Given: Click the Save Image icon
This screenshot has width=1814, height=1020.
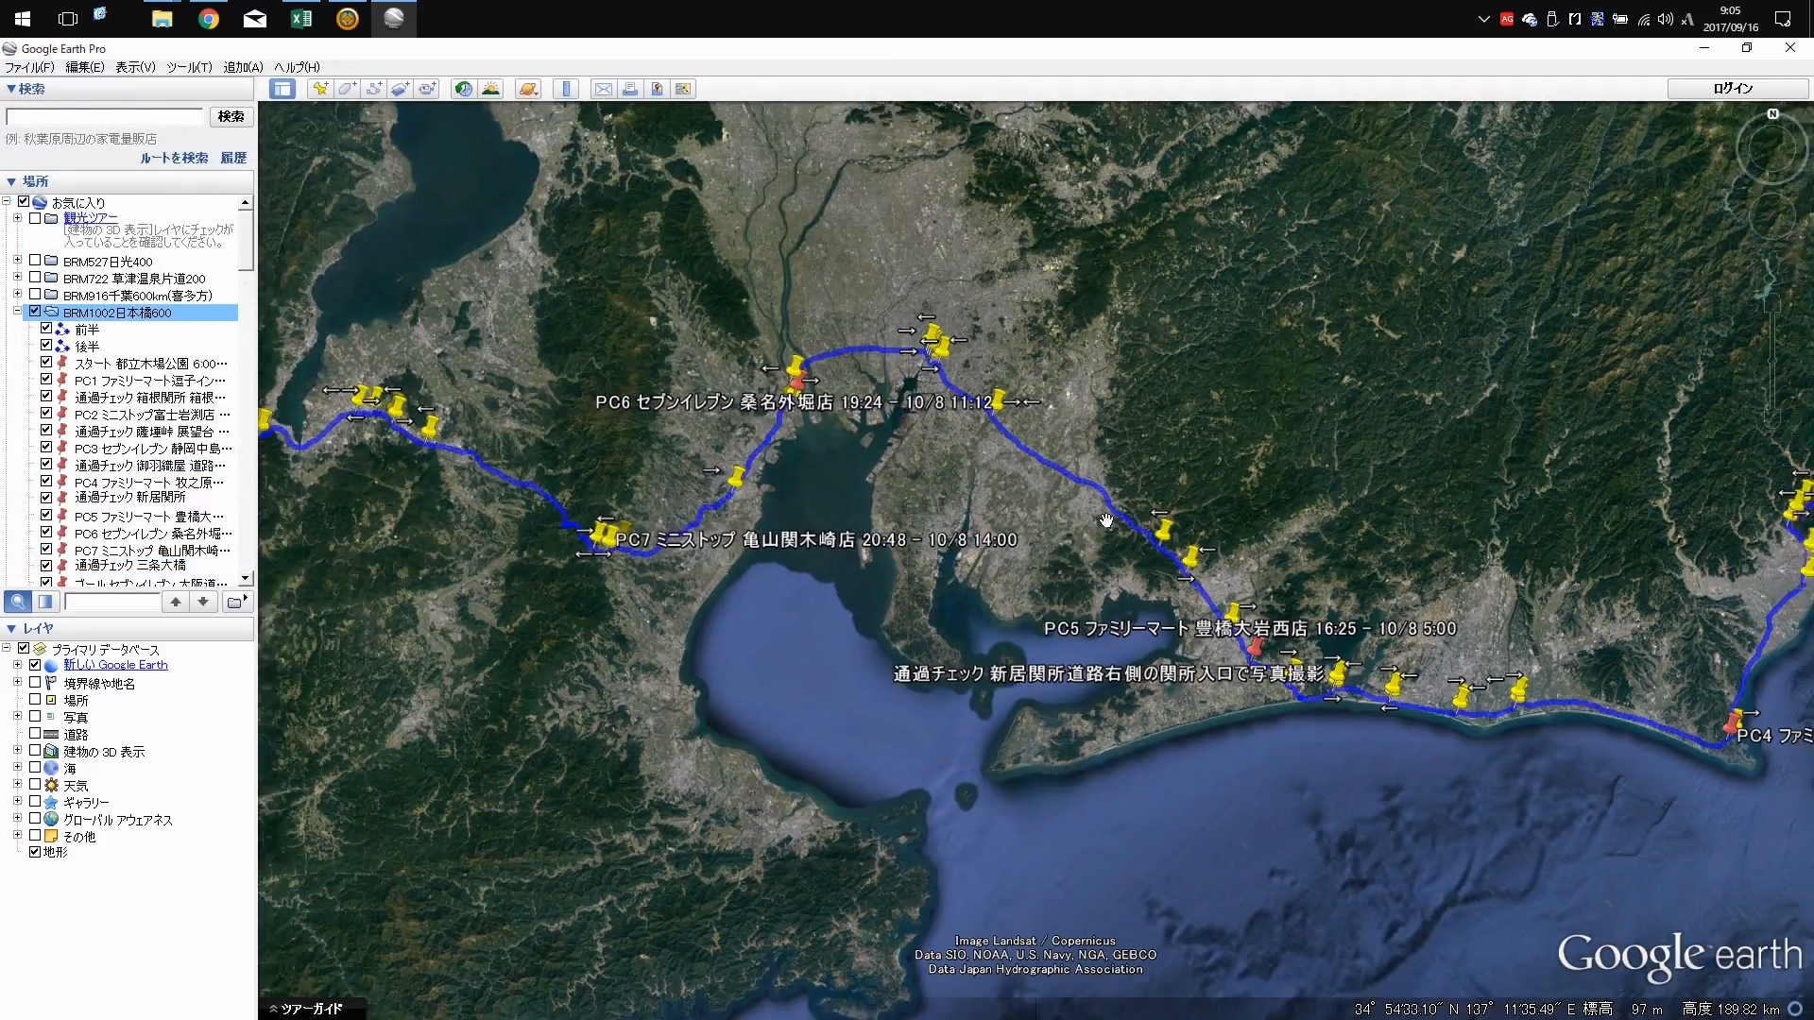Looking at the screenshot, I should pyautogui.click(x=657, y=89).
